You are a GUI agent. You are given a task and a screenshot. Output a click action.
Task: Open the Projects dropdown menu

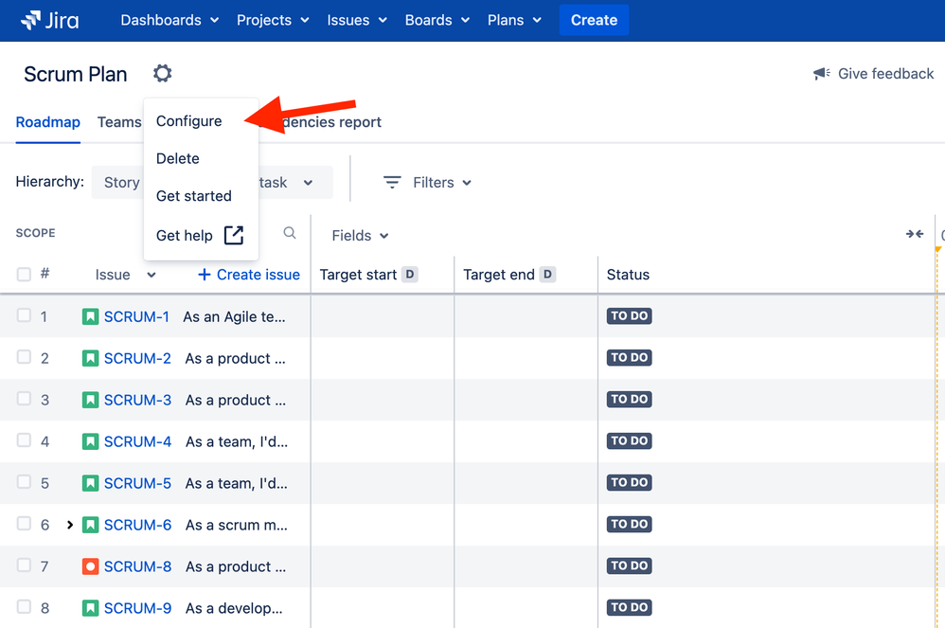point(273,20)
